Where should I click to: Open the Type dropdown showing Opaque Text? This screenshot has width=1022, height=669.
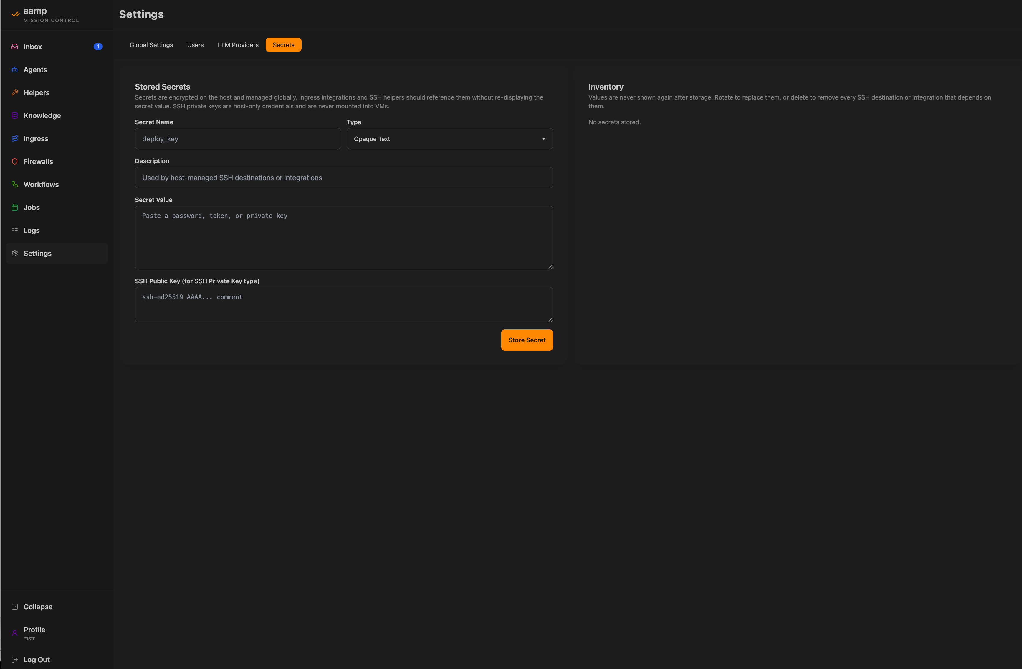coord(450,139)
